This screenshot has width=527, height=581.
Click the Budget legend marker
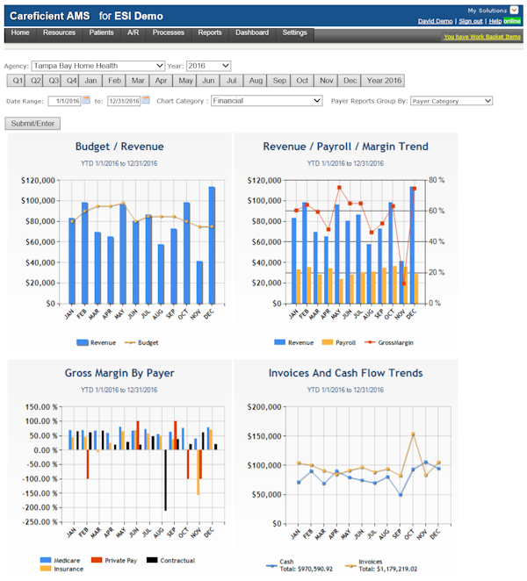130,343
